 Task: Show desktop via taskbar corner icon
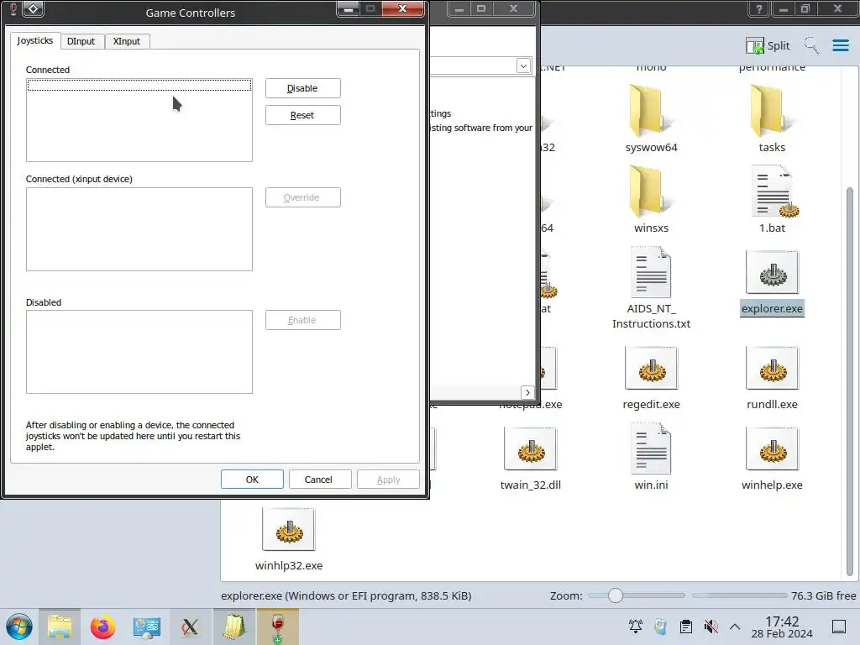tap(839, 627)
